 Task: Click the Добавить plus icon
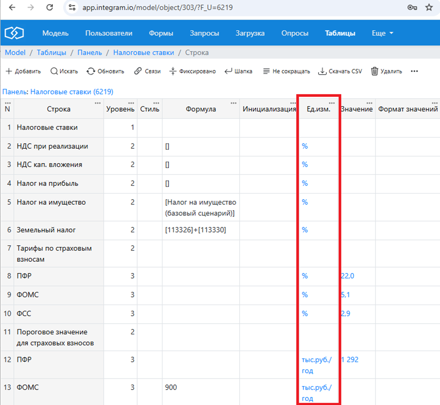tap(9, 71)
